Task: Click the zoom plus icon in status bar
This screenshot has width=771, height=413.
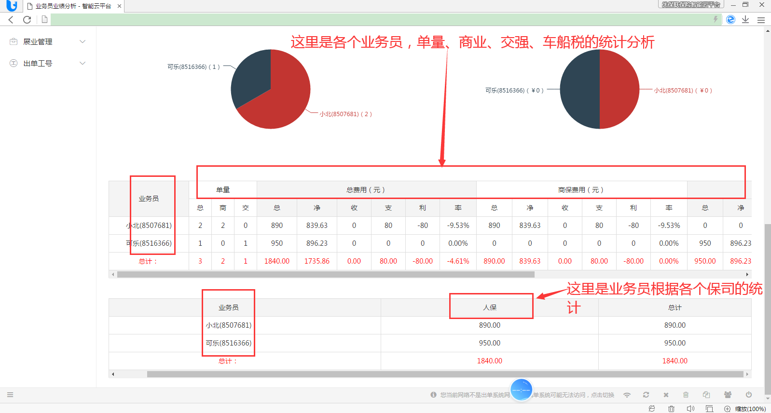Action: pyautogui.click(x=727, y=409)
